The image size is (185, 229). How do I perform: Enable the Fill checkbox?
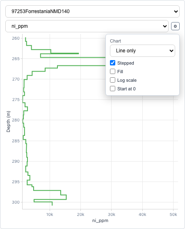click(x=112, y=72)
